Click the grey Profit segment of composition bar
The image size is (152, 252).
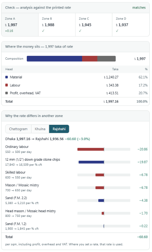coord(107,59)
